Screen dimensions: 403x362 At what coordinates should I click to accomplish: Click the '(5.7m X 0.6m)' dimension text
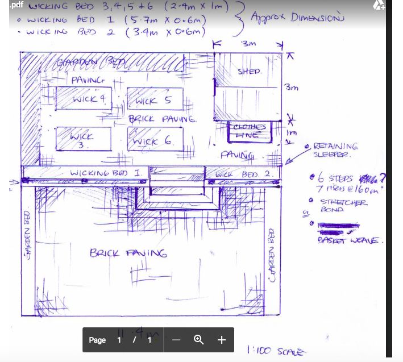pos(165,20)
